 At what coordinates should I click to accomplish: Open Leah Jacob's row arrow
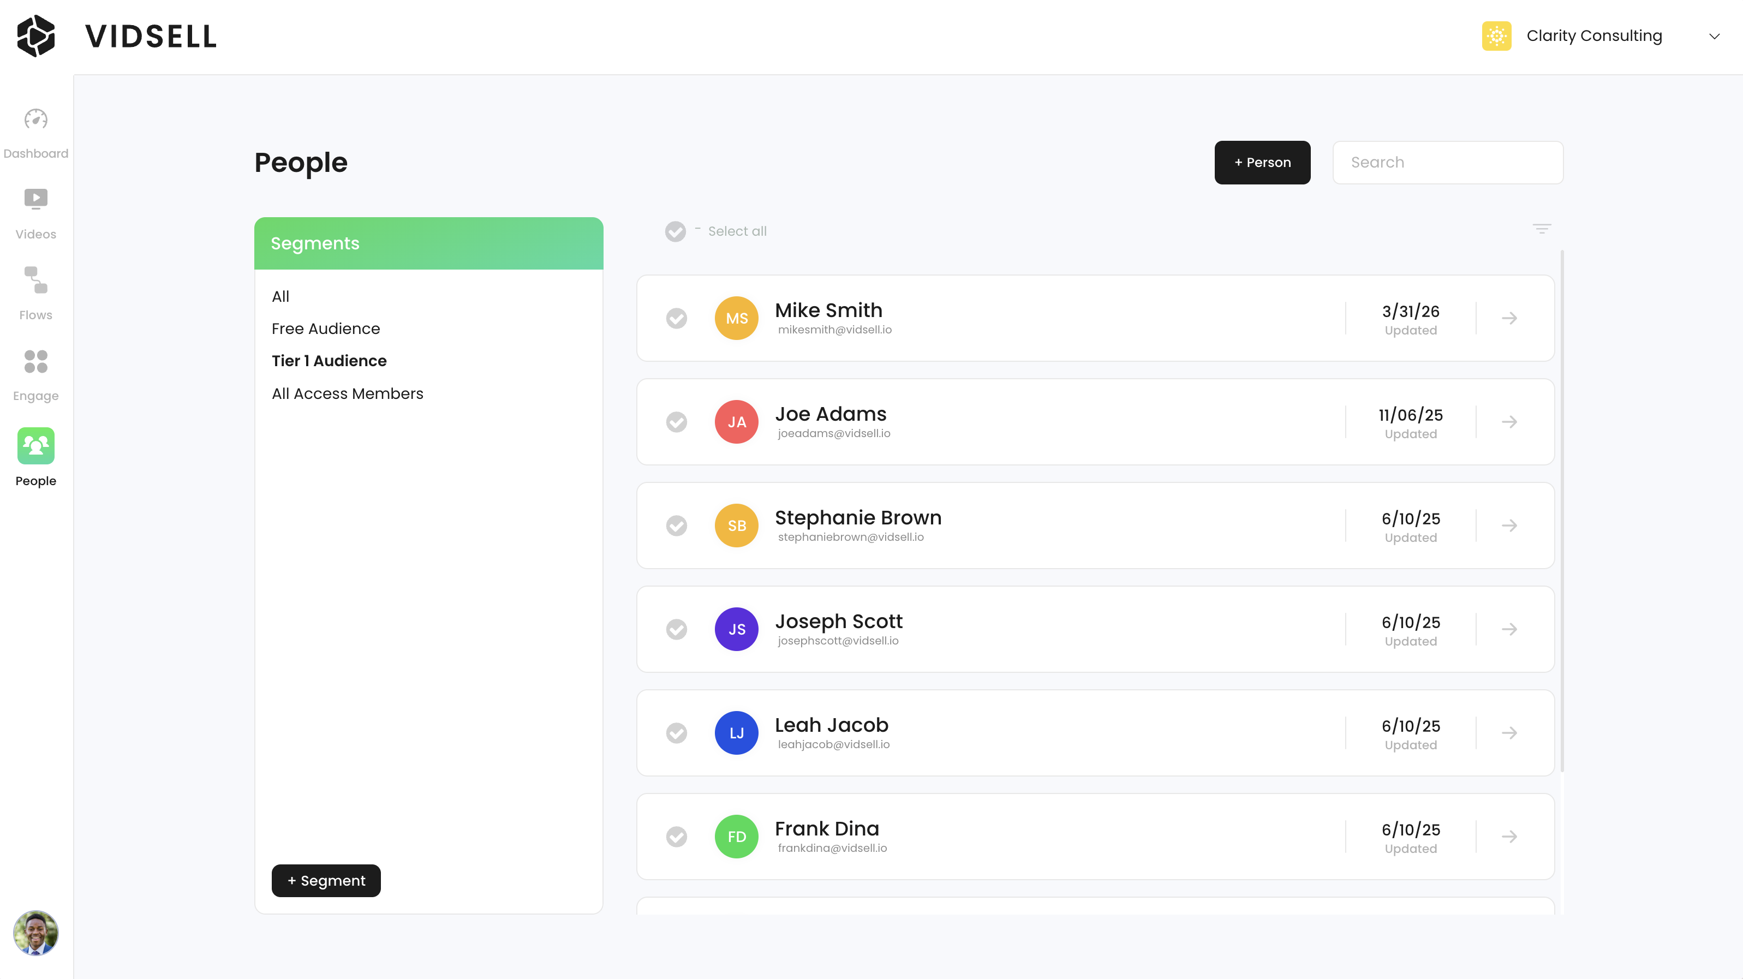pos(1509,733)
